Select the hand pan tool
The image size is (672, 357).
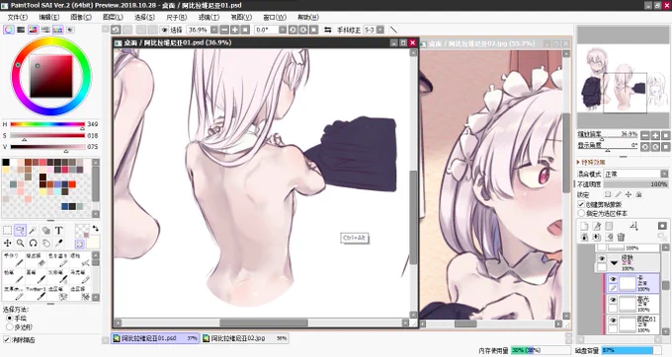point(45,244)
